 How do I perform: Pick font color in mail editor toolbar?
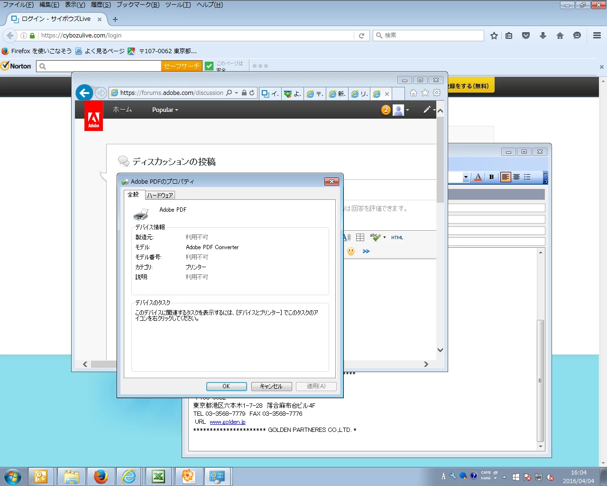(x=478, y=177)
